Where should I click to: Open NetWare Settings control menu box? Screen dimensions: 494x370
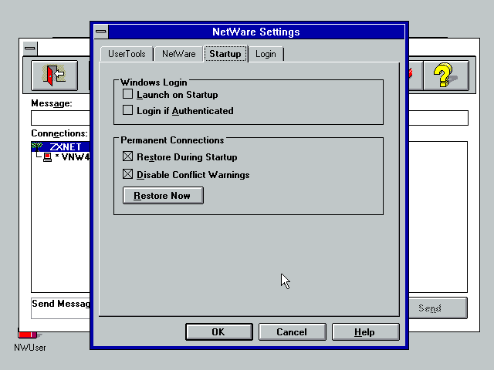[x=101, y=32]
